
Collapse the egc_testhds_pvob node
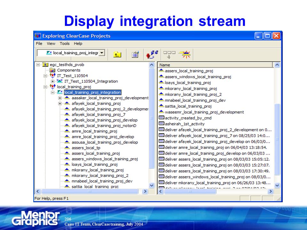[x=38, y=65]
